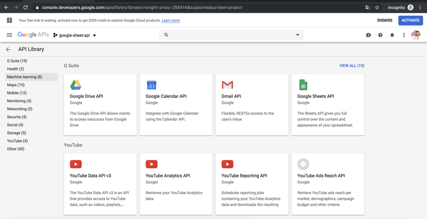Image resolution: width=427 pixels, height=219 pixels.
Task: Click the YouTube Ads Reach API icon
Action: (303, 164)
